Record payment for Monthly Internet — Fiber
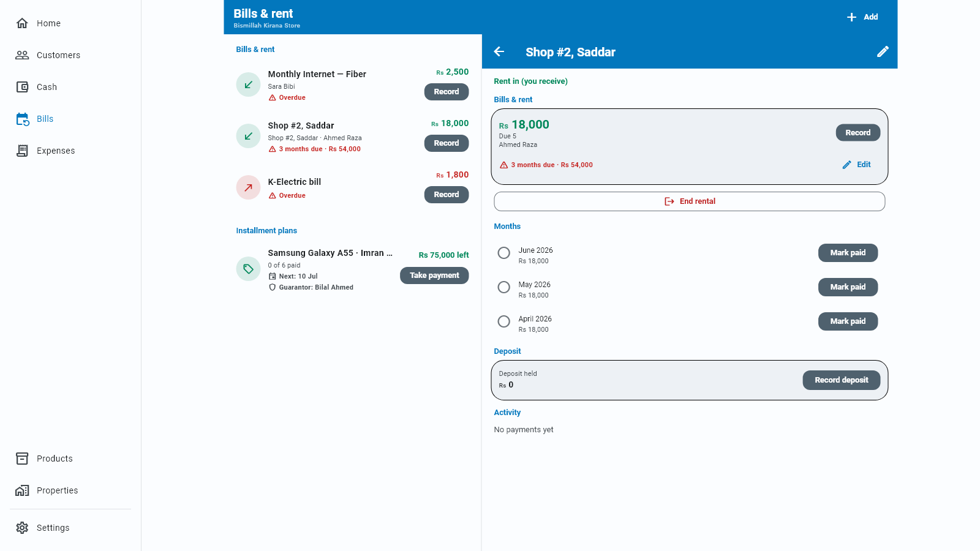 (x=447, y=92)
